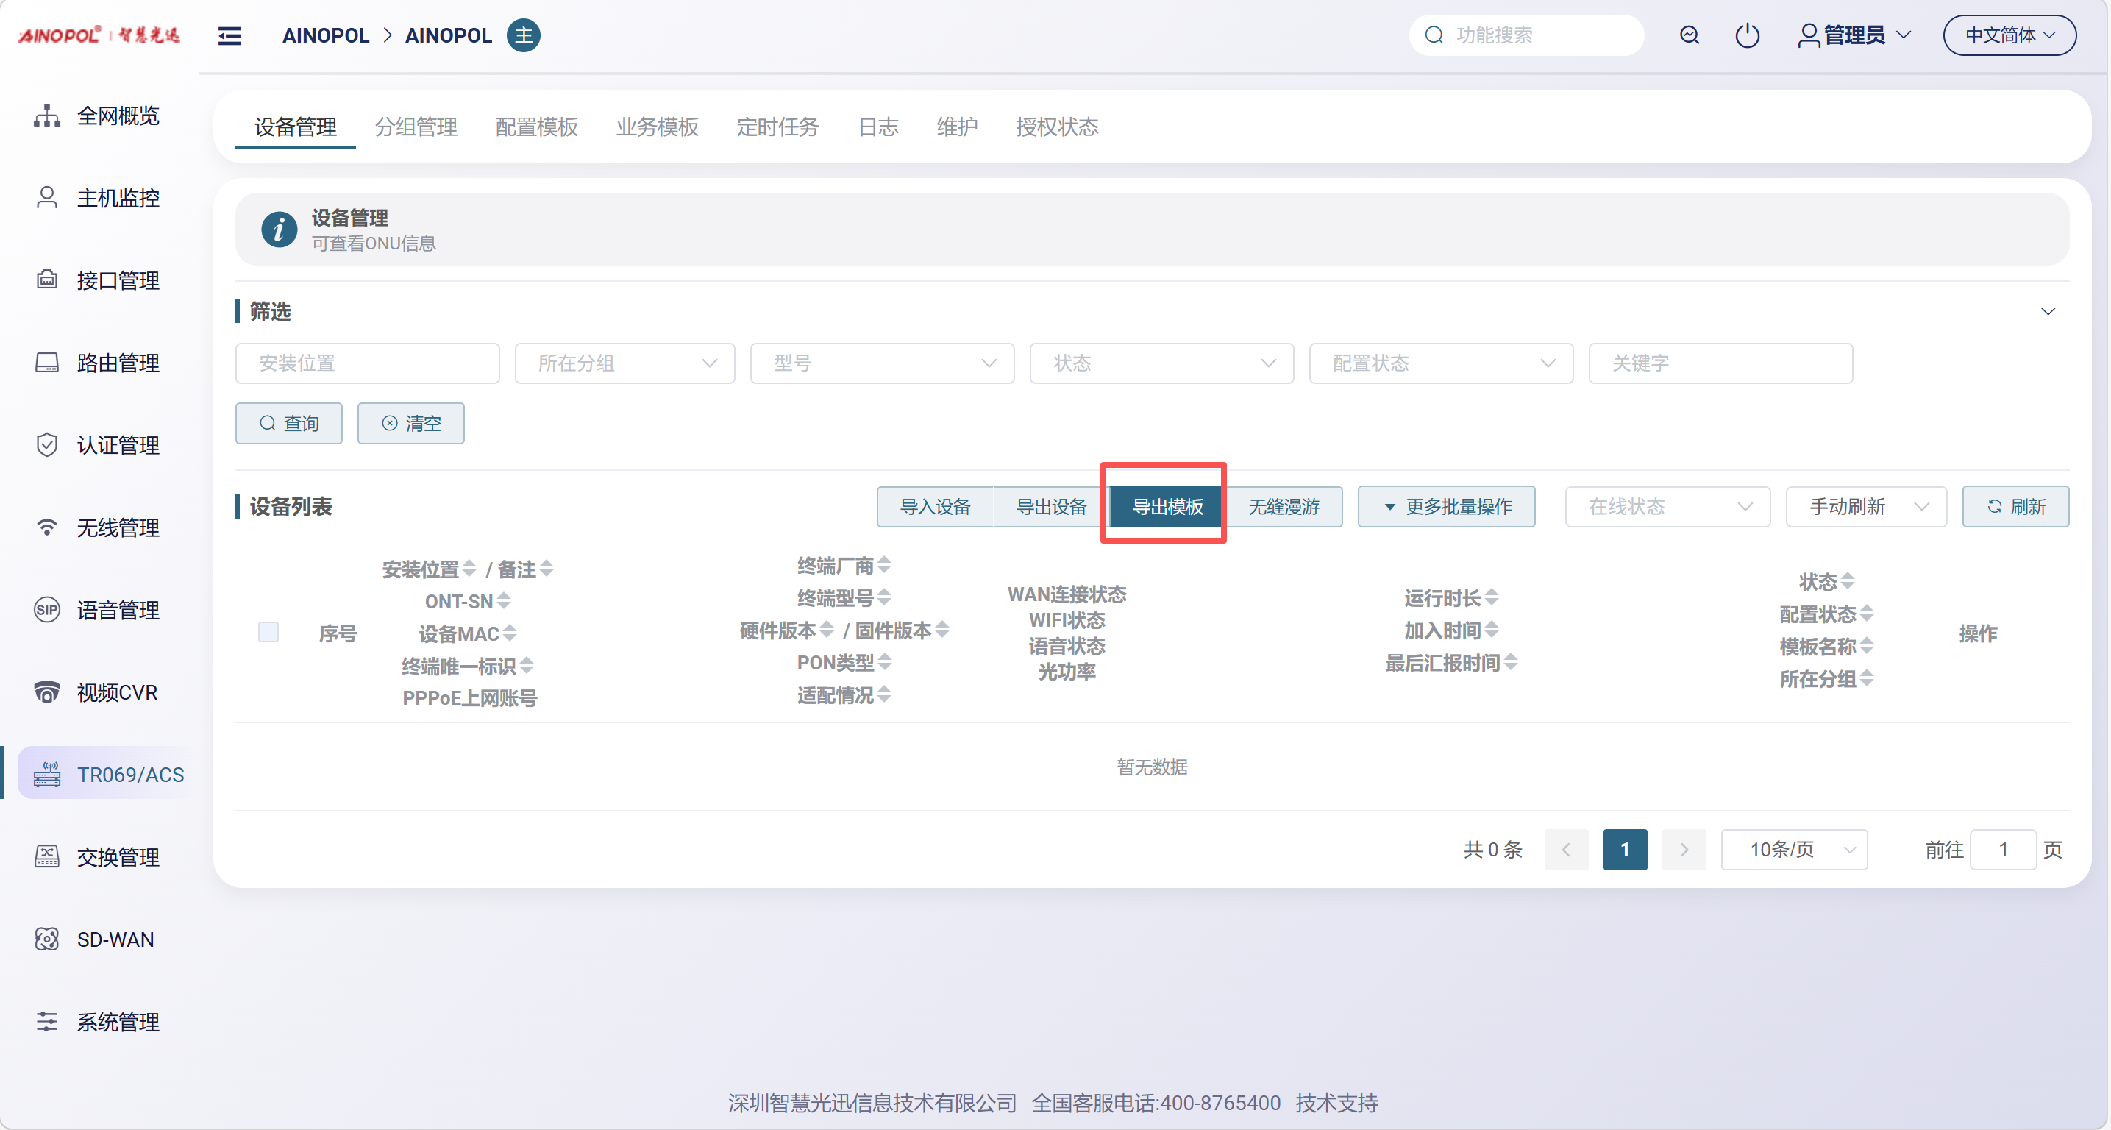Sort by ONT-SN column arrows
Viewport: 2111px width, 1130px height.
tap(504, 600)
